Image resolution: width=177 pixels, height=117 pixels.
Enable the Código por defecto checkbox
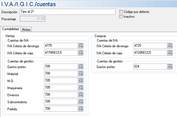tap(121, 12)
